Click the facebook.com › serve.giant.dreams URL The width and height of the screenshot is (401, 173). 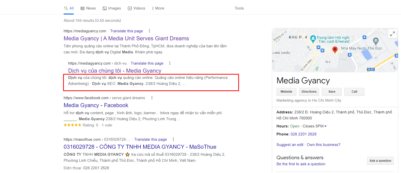point(104,98)
